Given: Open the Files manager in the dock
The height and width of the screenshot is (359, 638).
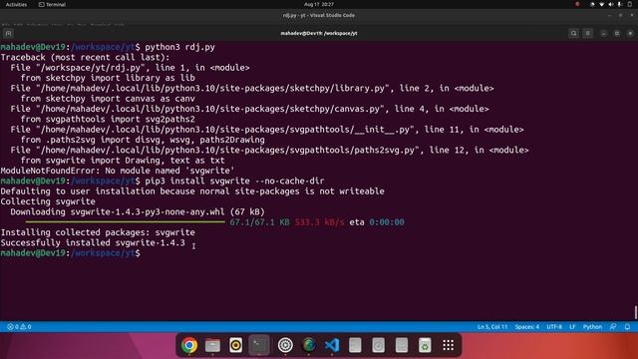Looking at the screenshot, I should (x=212, y=345).
